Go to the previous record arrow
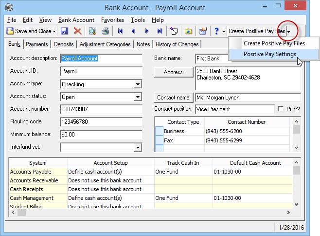320x236 pixels. click(133, 31)
